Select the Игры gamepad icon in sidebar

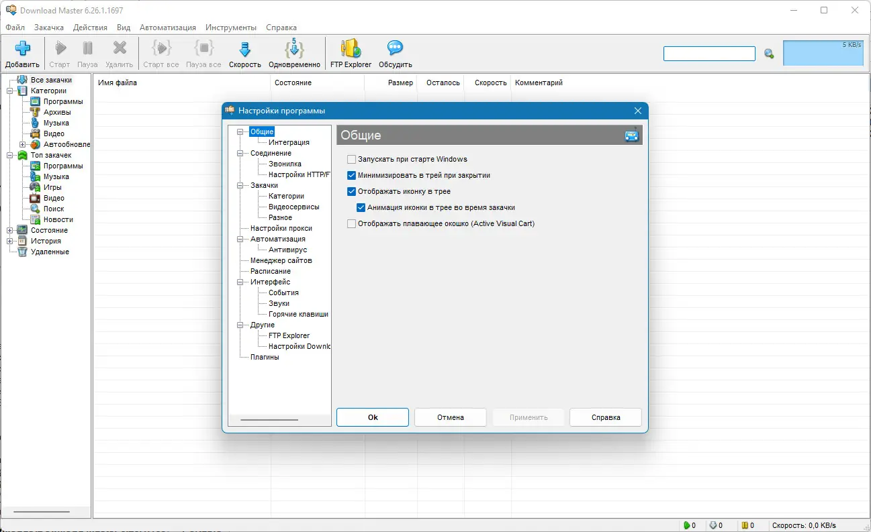click(36, 187)
